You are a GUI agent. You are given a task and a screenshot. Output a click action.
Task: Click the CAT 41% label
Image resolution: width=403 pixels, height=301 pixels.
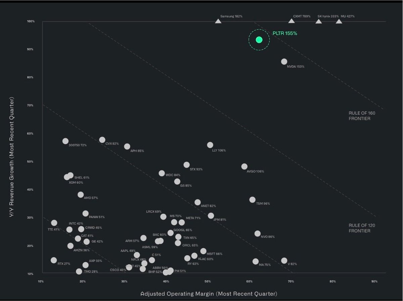87,236
